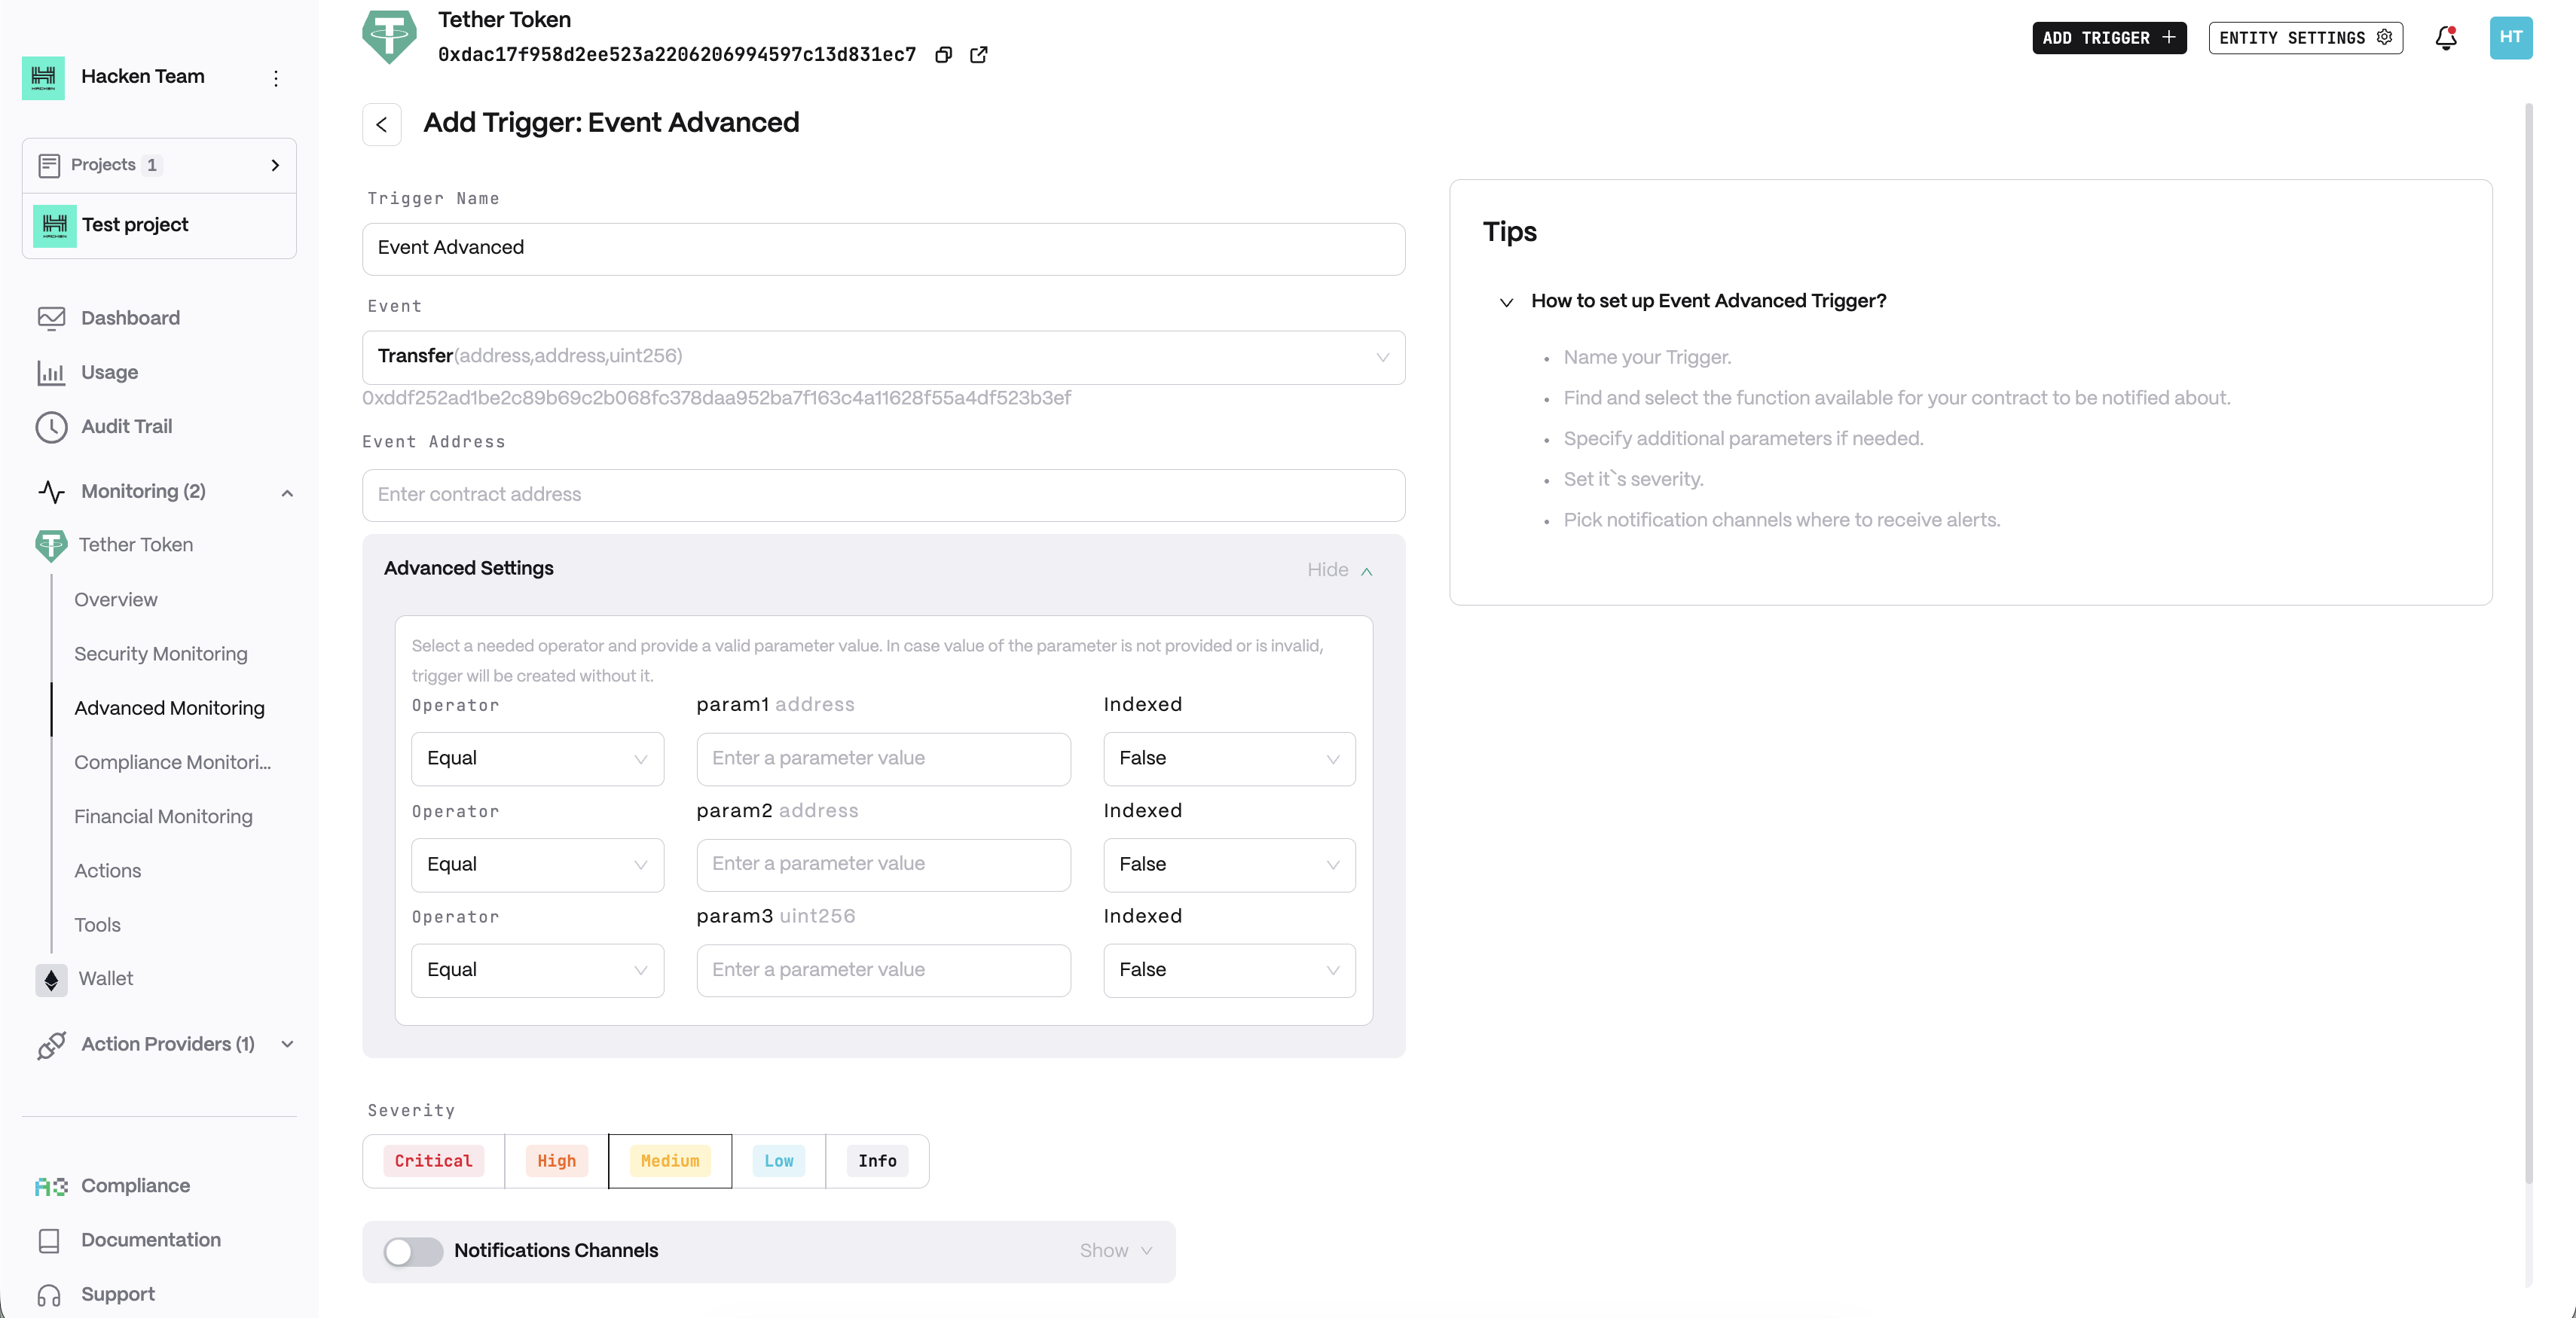Image resolution: width=2576 pixels, height=1318 pixels.
Task: Open the Dashboard sidebar icon
Action: click(51, 318)
